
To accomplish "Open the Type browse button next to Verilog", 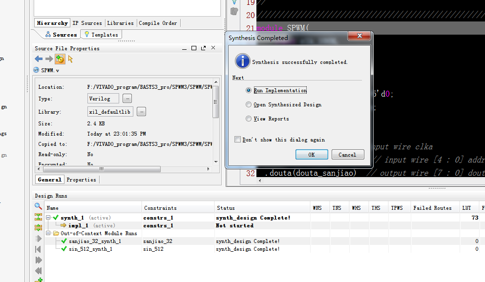I will point(127,99).
